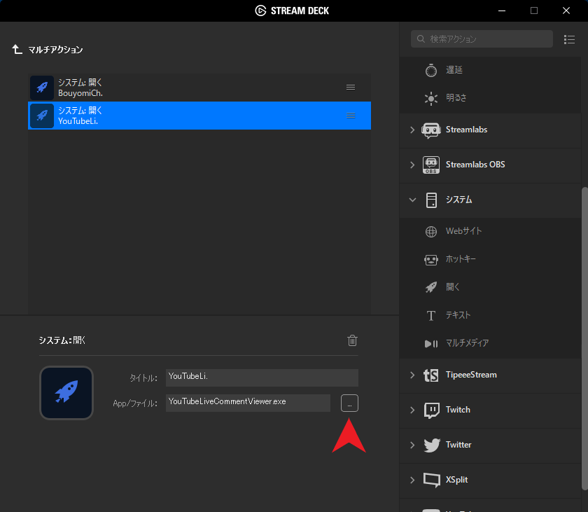
Task: Click the システム:開く heading in the settings panel
Action: [x=62, y=340]
